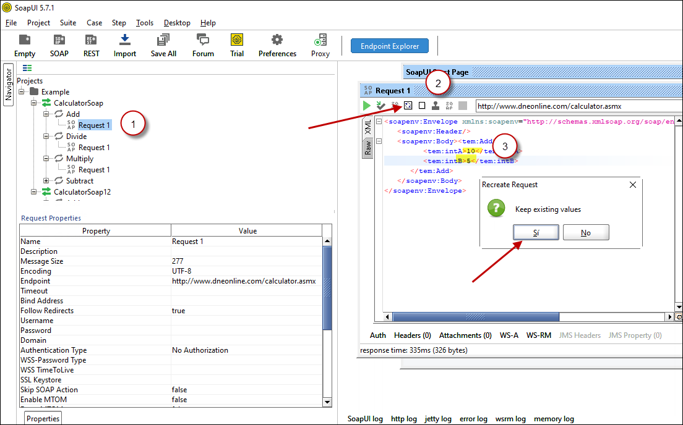Open the Step menu
This screenshot has width=683, height=425.
[119, 23]
